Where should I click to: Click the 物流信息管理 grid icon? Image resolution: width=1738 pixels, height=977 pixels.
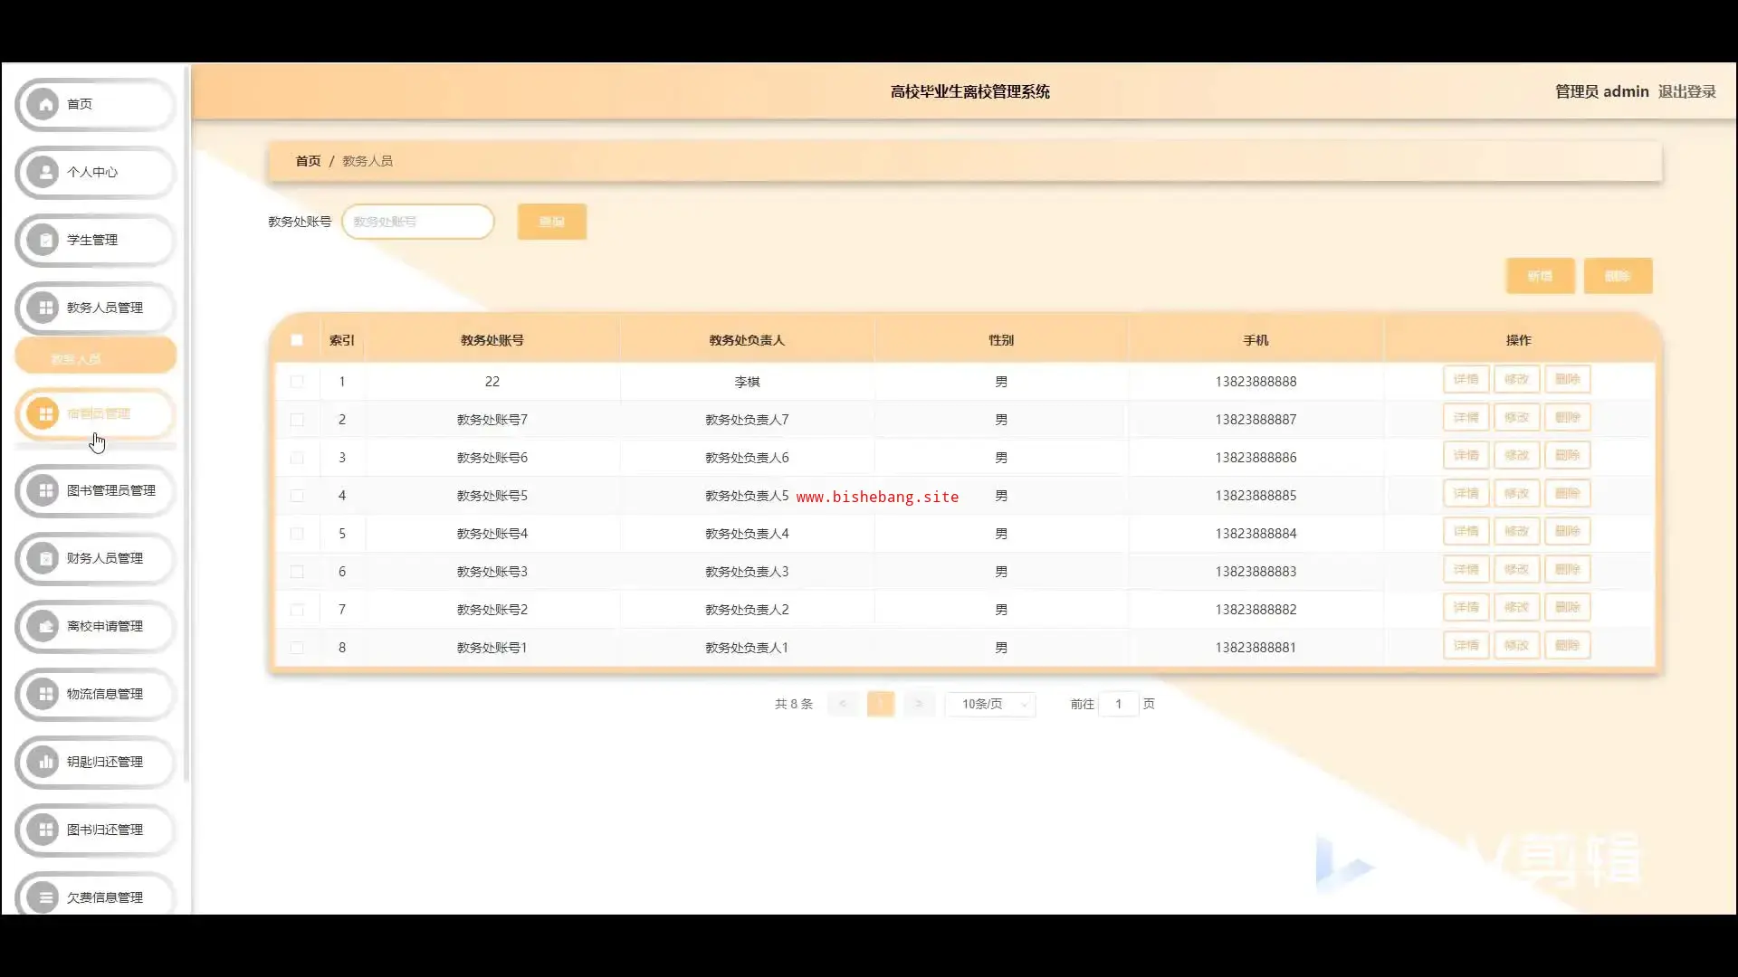pos(43,694)
